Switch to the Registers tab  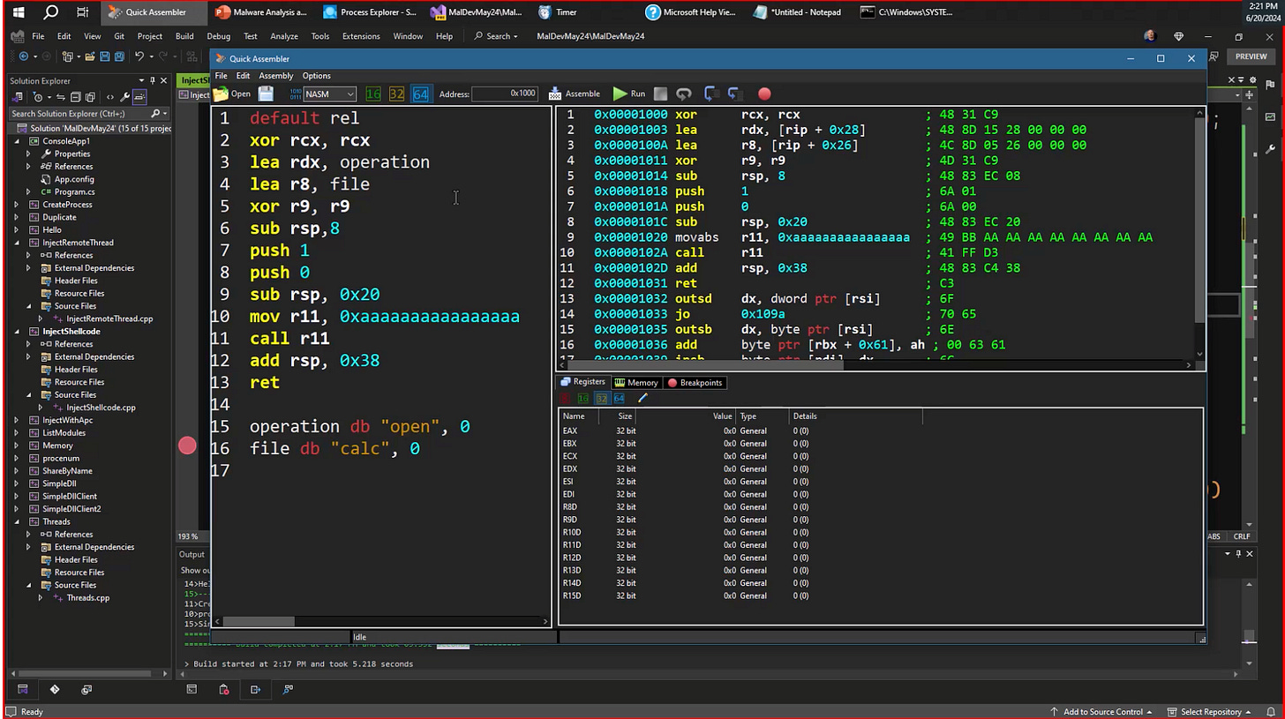(x=582, y=382)
